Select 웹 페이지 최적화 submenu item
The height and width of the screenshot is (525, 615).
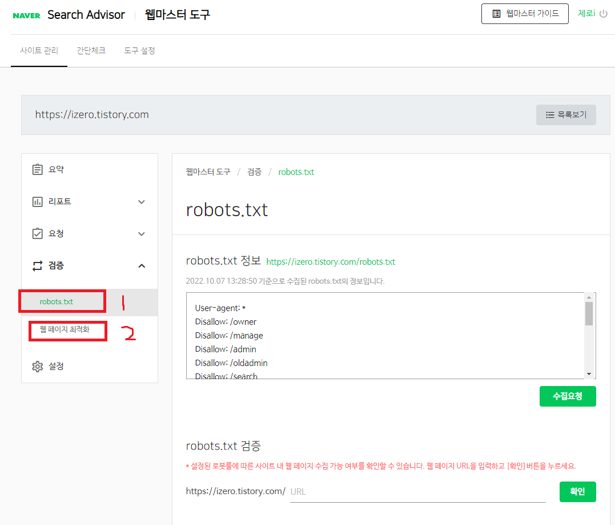click(x=65, y=329)
